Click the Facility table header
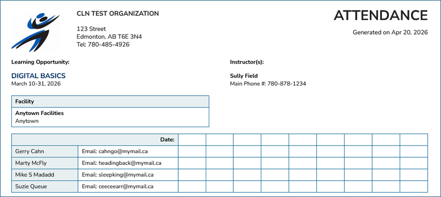Screen dimensions: 441x197 click(110, 101)
